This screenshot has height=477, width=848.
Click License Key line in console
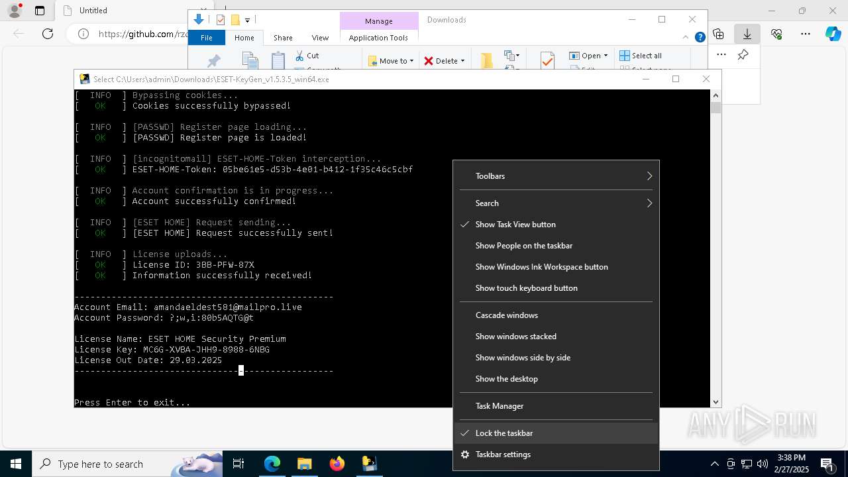(172, 350)
